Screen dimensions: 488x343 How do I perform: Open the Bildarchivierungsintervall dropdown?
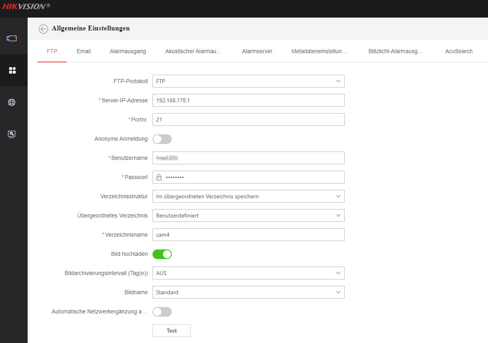248,273
